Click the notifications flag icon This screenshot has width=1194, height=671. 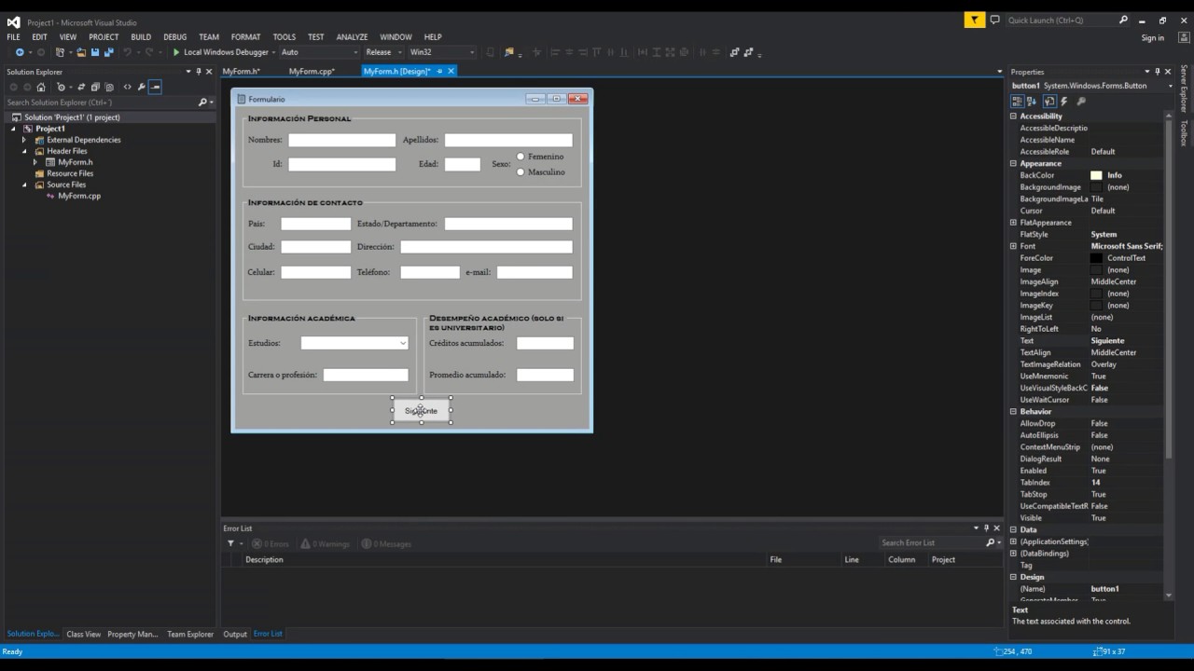pos(975,20)
